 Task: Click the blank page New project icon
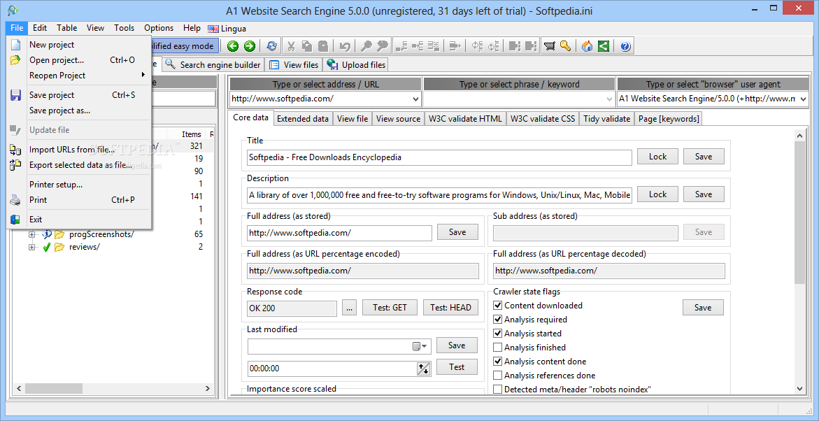point(15,45)
